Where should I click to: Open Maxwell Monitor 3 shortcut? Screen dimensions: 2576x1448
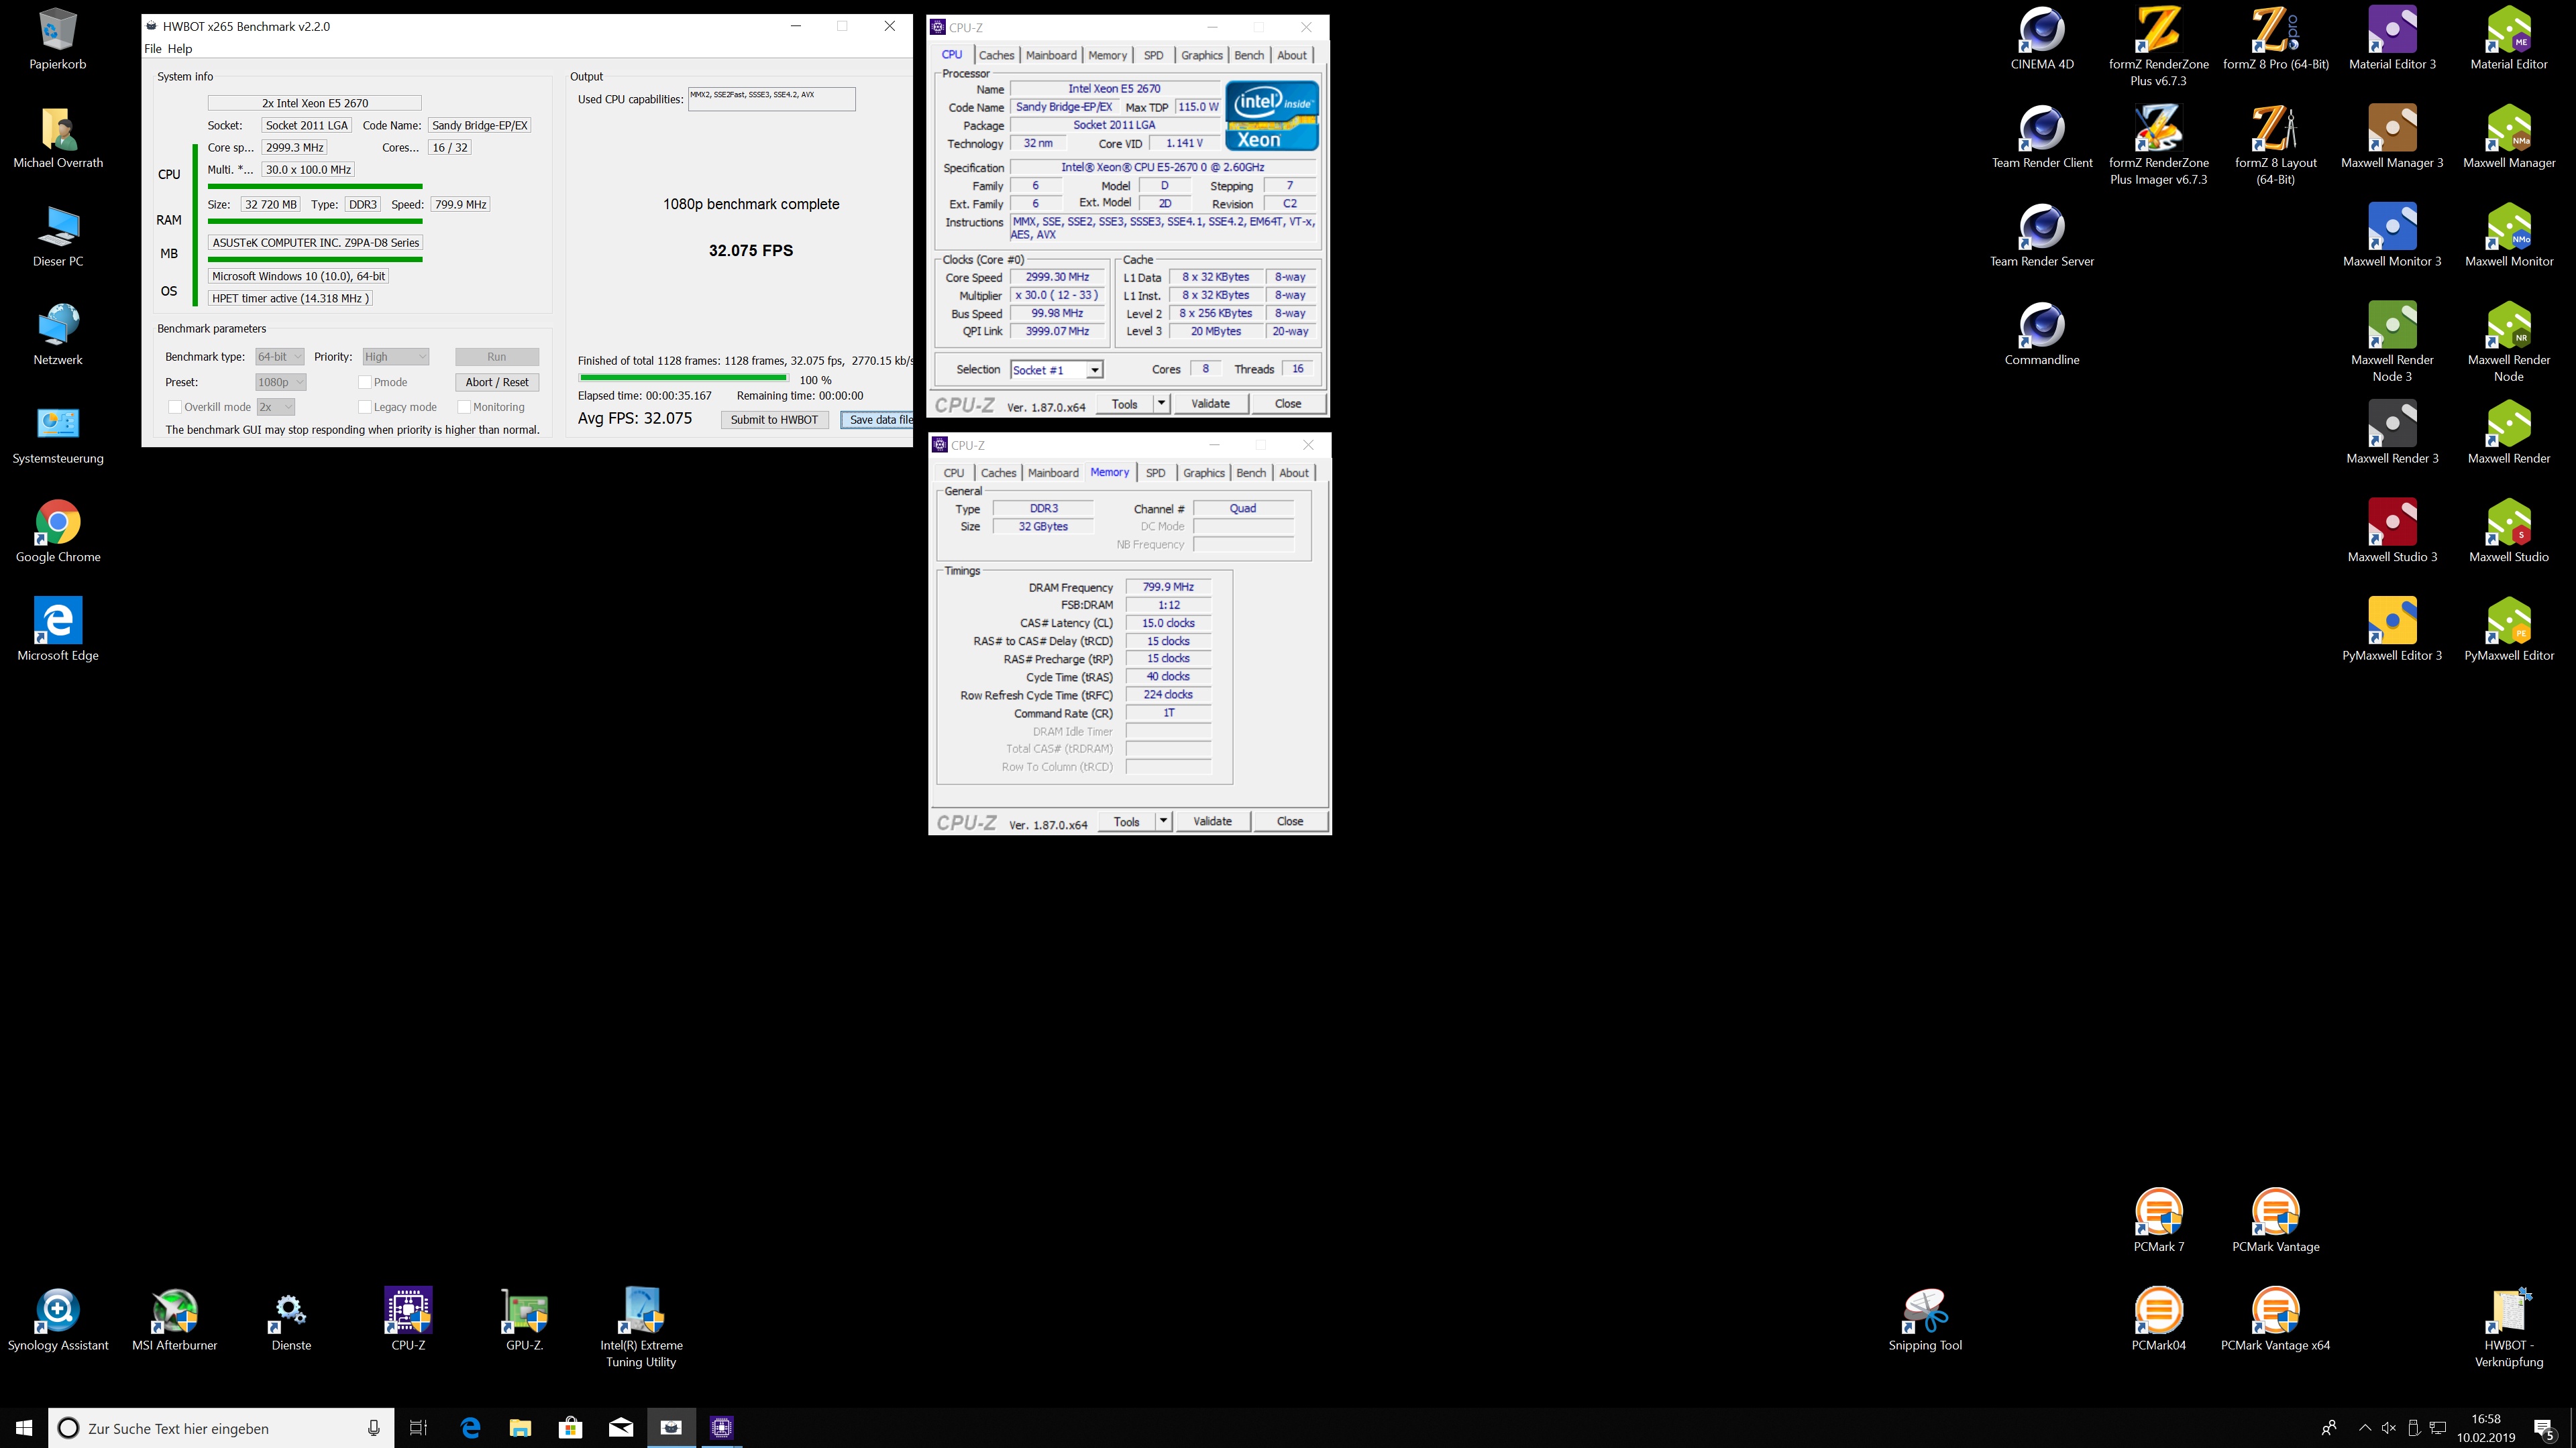click(x=2392, y=236)
